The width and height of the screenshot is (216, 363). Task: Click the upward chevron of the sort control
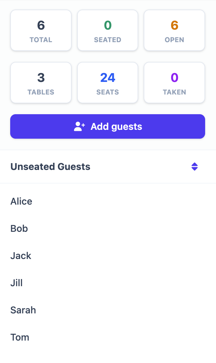pyautogui.click(x=194, y=165)
